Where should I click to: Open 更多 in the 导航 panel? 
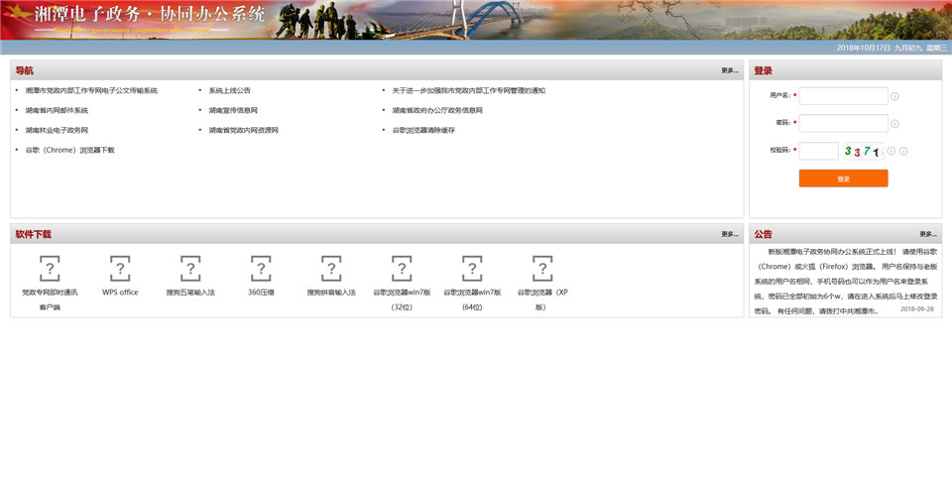729,71
